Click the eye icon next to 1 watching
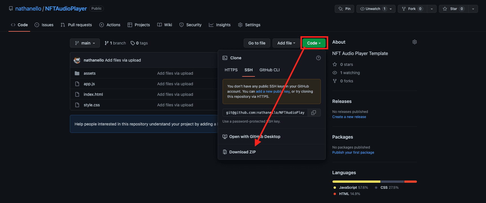 335,73
